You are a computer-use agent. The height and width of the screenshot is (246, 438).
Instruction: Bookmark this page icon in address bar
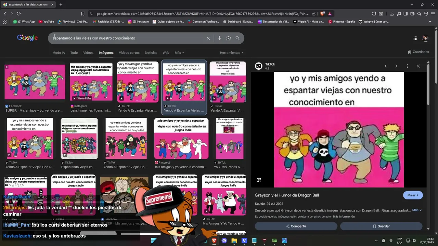pos(83,14)
